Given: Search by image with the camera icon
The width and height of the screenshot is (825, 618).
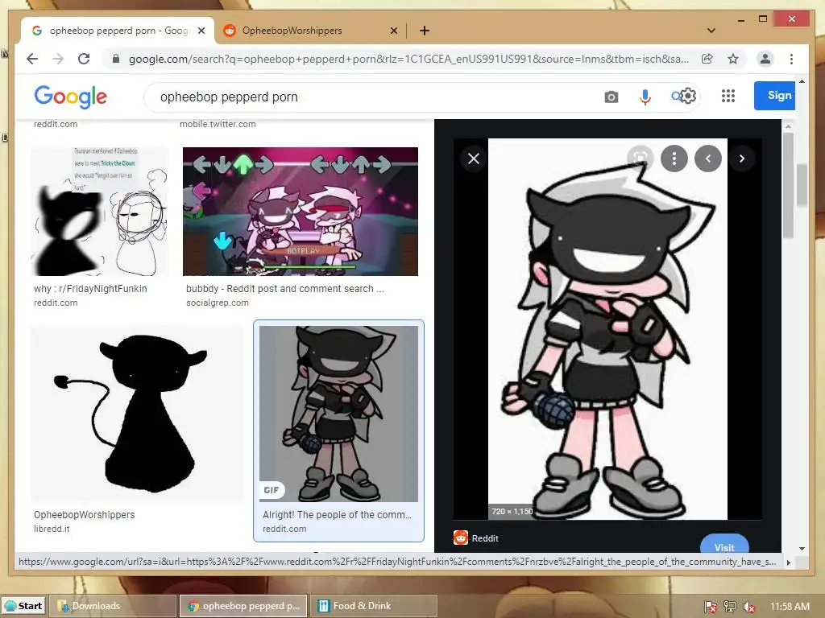Looking at the screenshot, I should [611, 97].
